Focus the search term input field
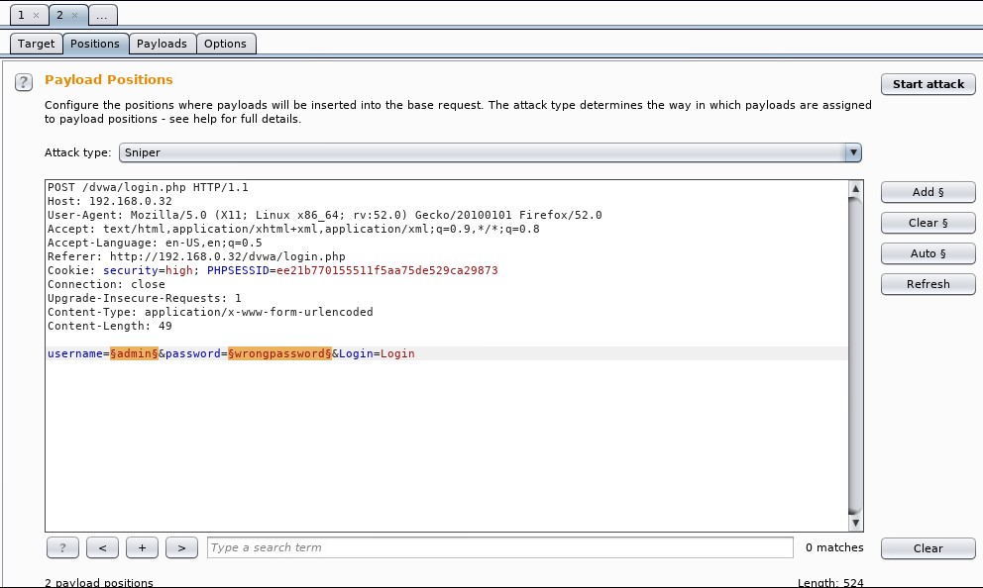 (x=499, y=547)
